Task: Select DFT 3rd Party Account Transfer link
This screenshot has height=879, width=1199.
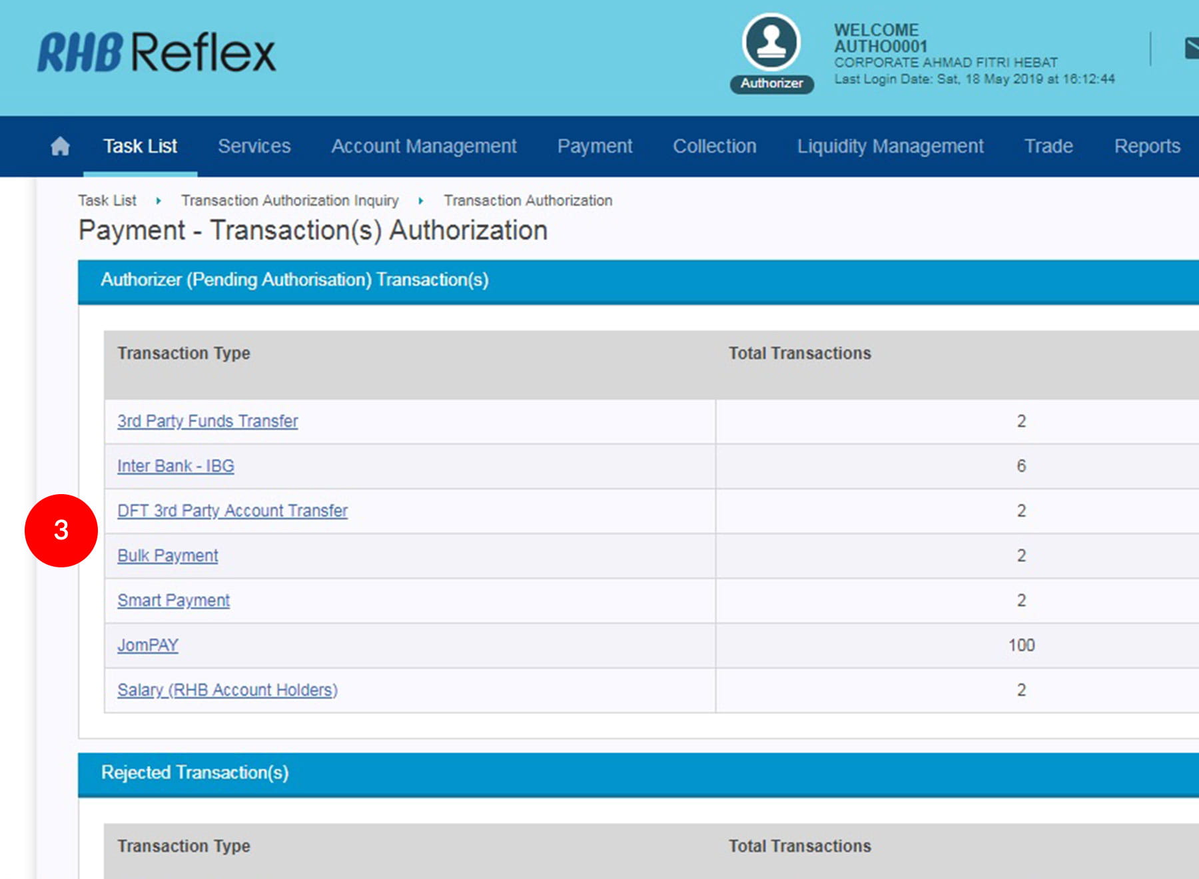Action: tap(232, 511)
